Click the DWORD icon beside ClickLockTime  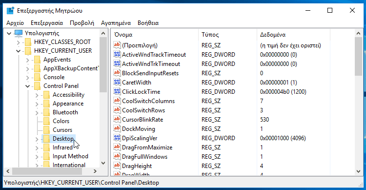pyautogui.click(x=117, y=92)
